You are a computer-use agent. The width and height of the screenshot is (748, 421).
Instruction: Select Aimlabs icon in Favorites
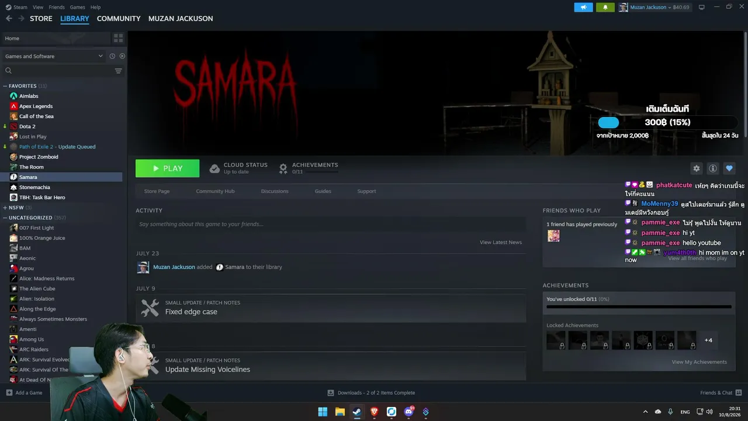[13, 96]
